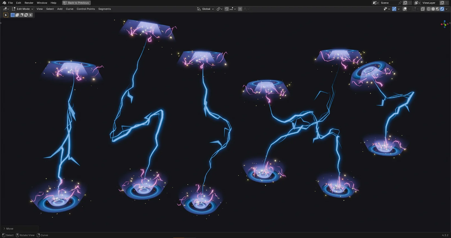Screen dimensions: 451x238
Task: Open the Control Points menu
Action: click(86, 9)
